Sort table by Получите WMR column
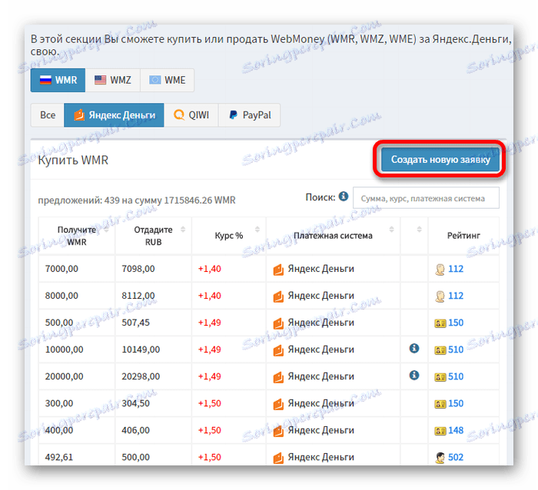 pos(77,236)
